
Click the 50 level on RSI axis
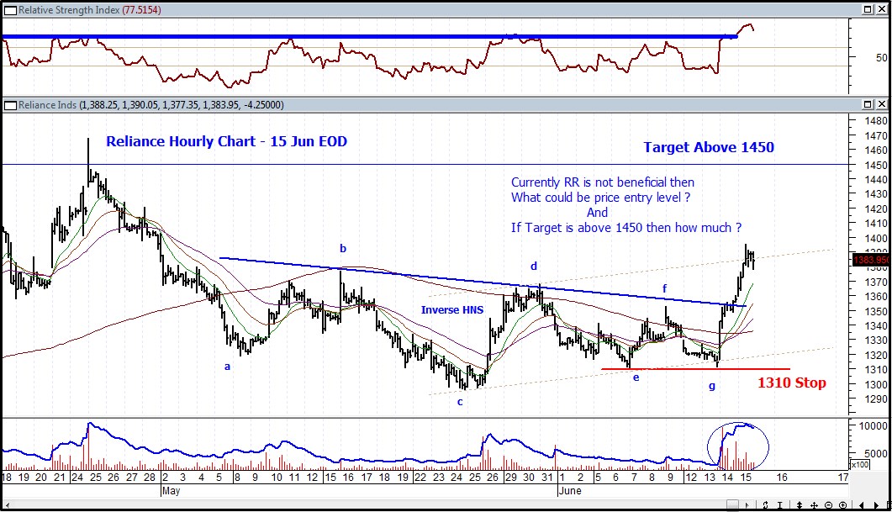pos(881,57)
